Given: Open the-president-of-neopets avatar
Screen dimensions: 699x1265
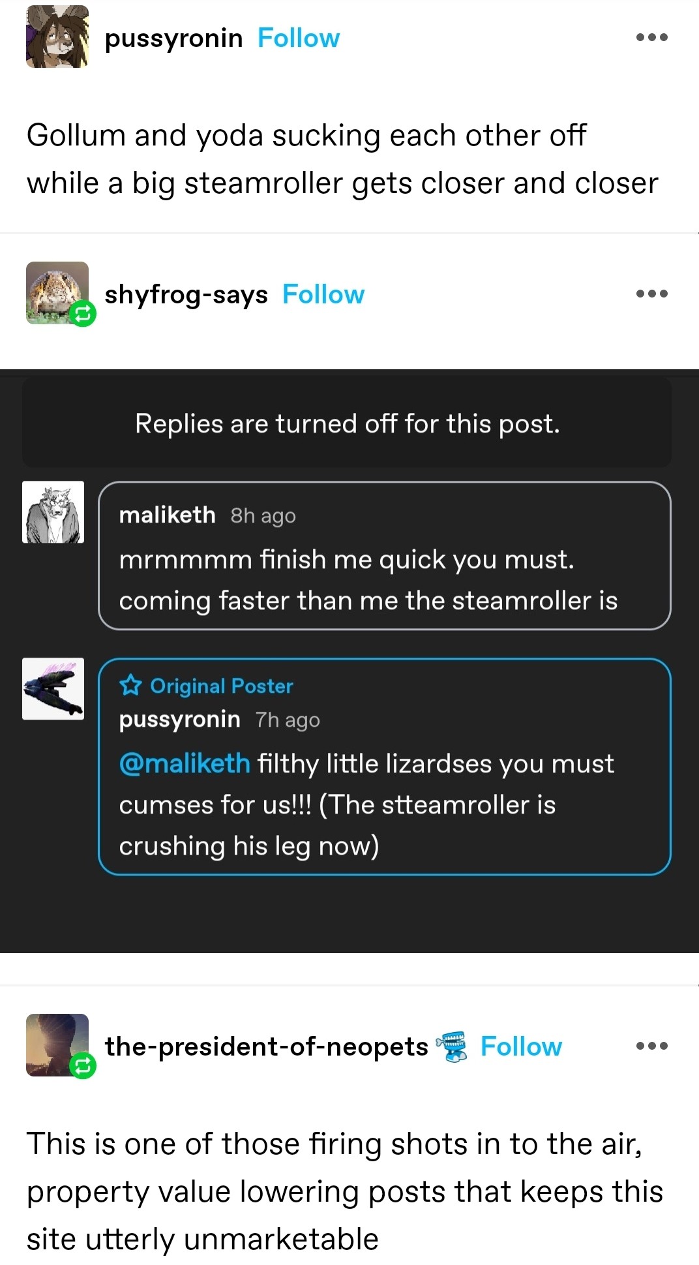Looking at the screenshot, I should pyautogui.click(x=55, y=1043).
